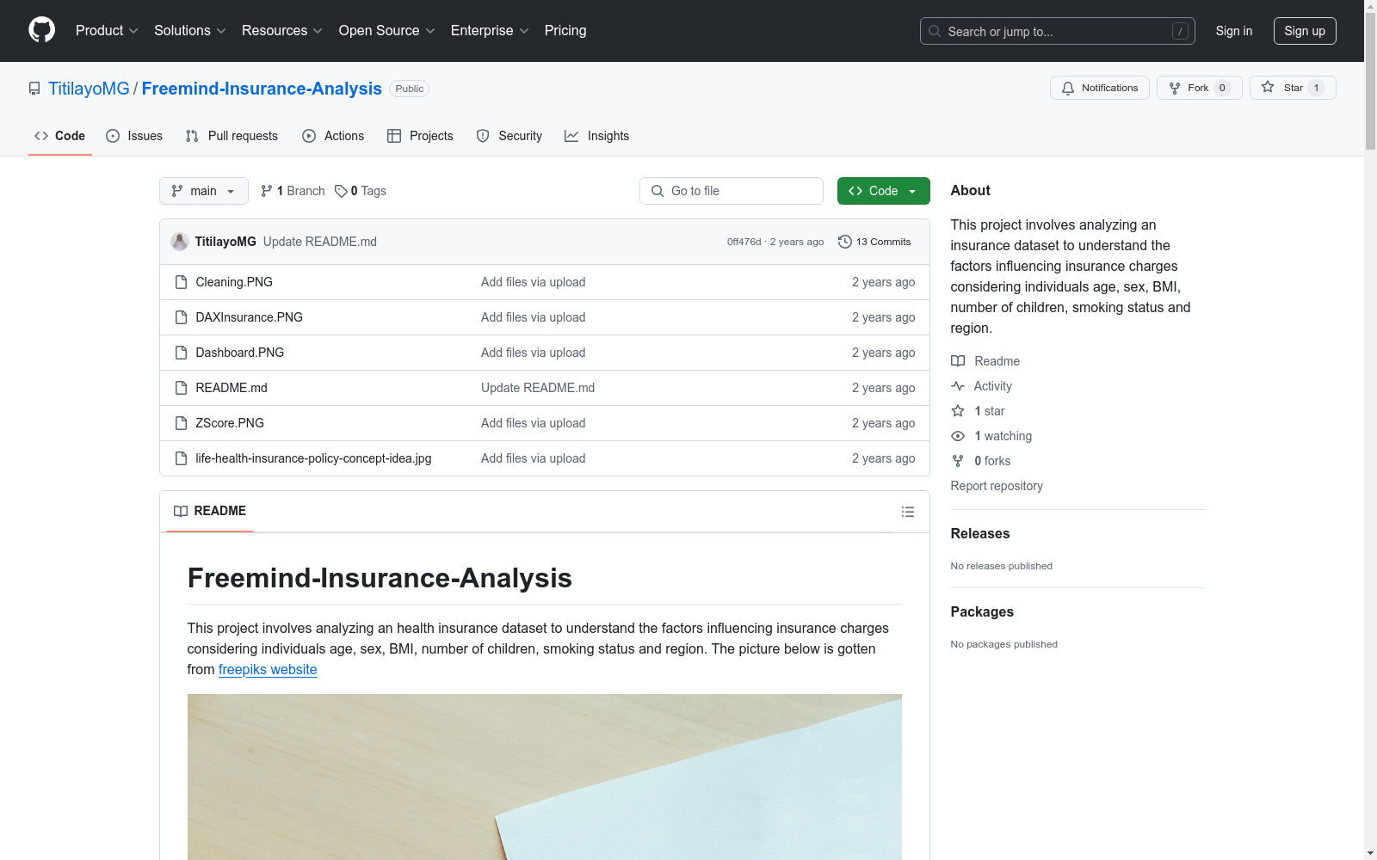The image size is (1377, 860).
Task: Click the eye icon beside 1 watching
Action: click(x=958, y=436)
